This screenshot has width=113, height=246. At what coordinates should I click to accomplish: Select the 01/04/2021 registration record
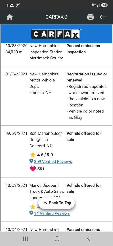tap(57, 96)
